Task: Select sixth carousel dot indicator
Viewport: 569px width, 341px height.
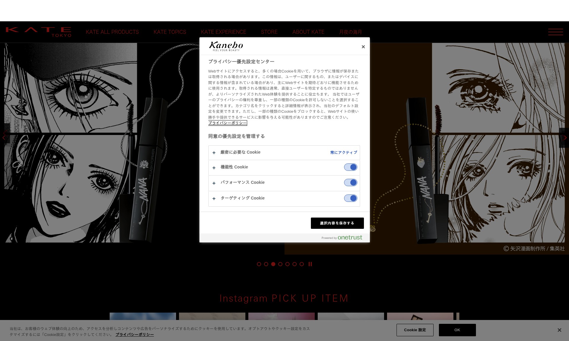Action: [295, 264]
